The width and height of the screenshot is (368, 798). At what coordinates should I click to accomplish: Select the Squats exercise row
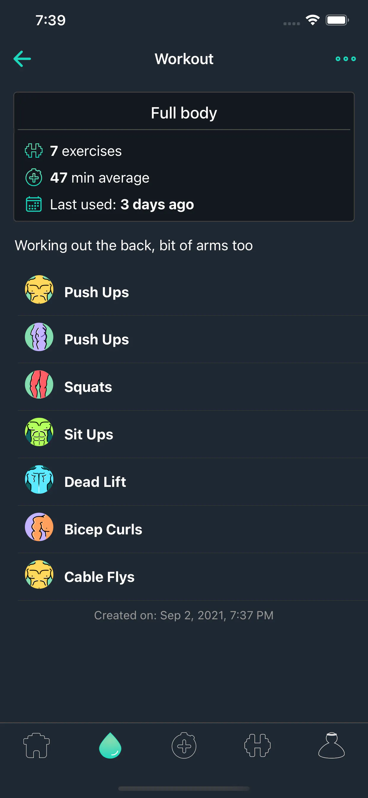point(192,387)
